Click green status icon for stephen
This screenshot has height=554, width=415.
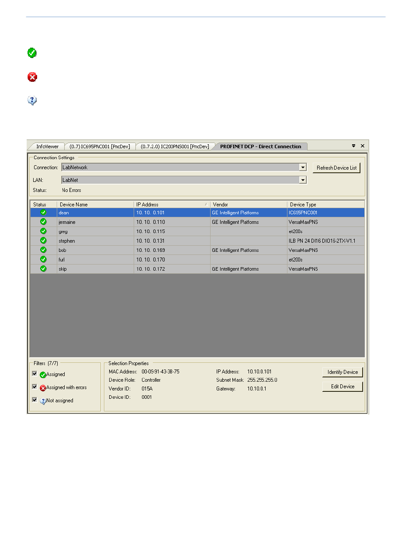tap(43, 240)
